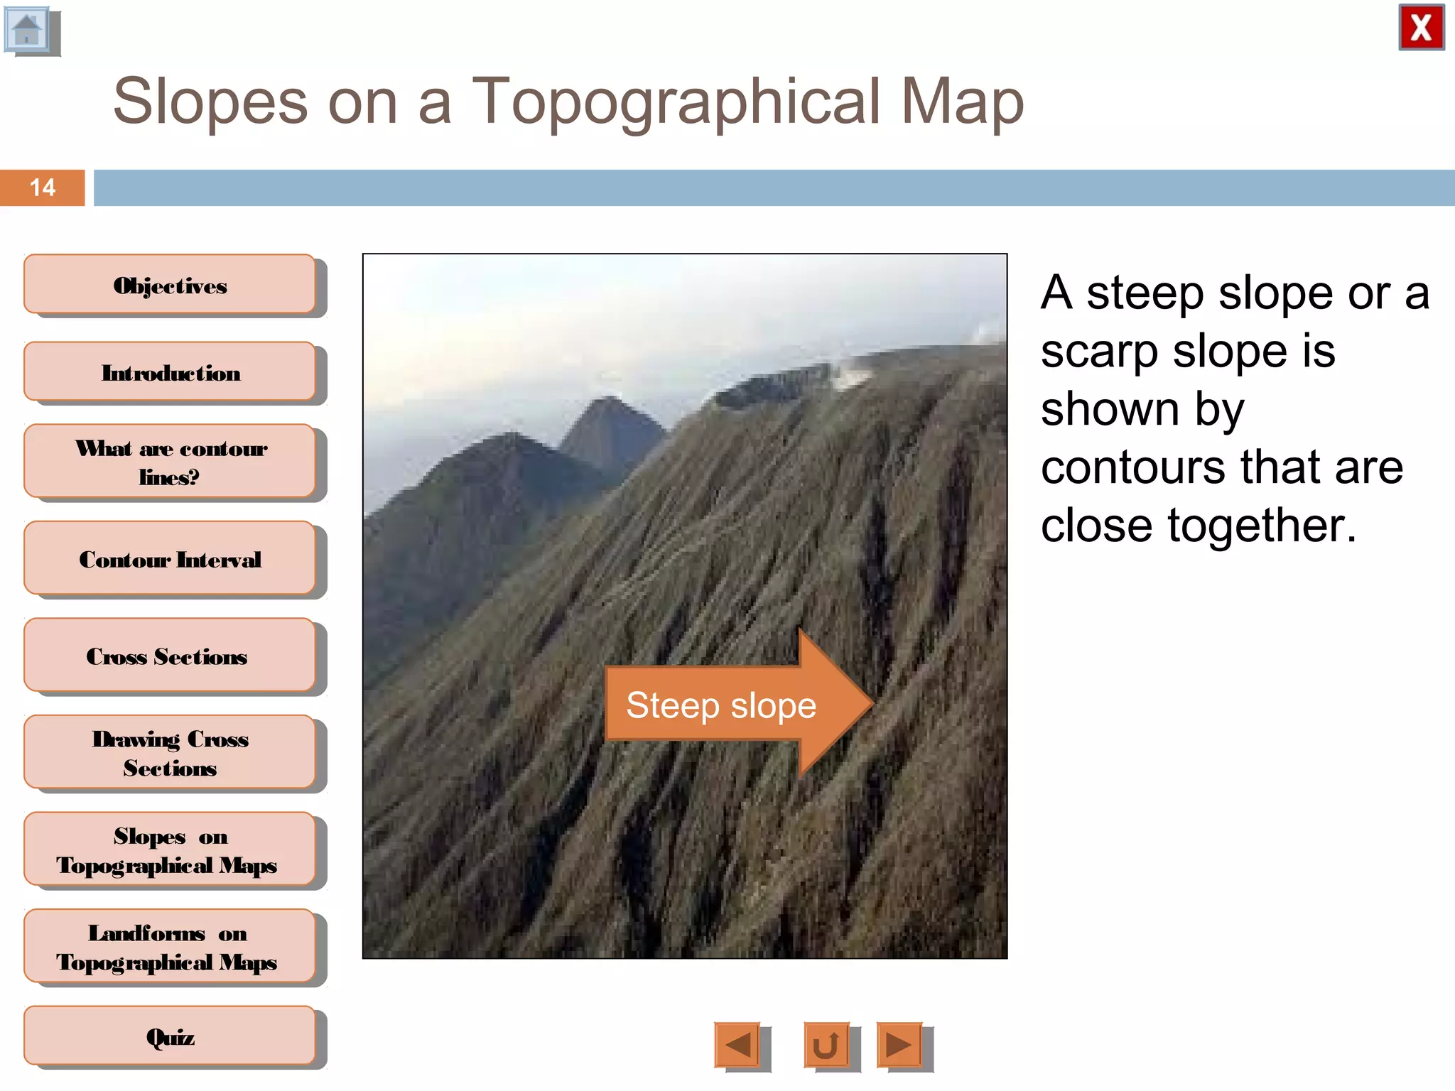Advance with the next slide arrow
Viewport: 1455px width, 1091px height.
(899, 1044)
